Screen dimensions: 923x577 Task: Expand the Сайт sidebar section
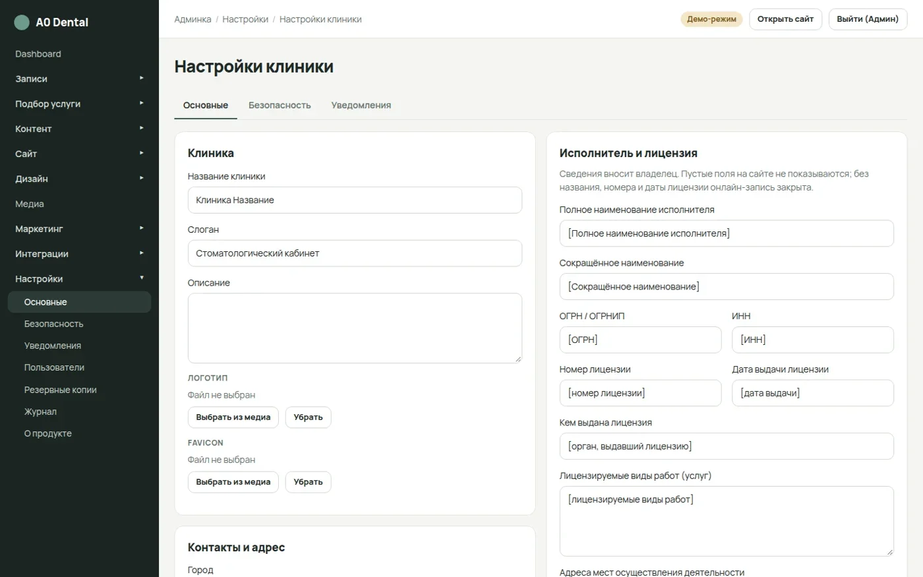click(79, 154)
